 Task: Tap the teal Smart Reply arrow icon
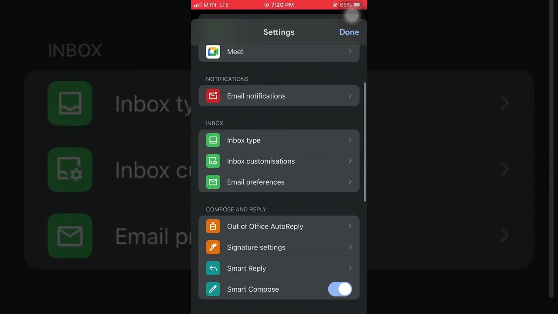(x=213, y=268)
